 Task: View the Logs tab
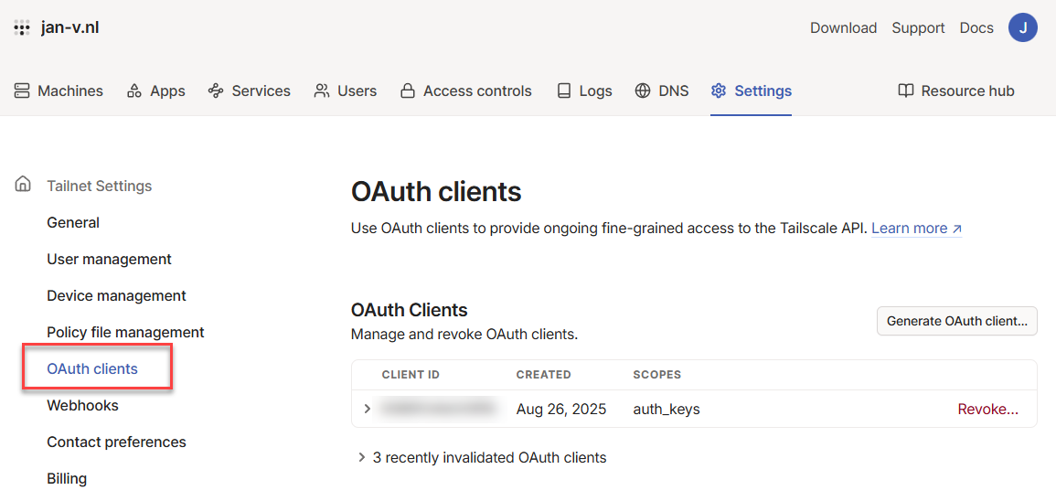point(584,91)
